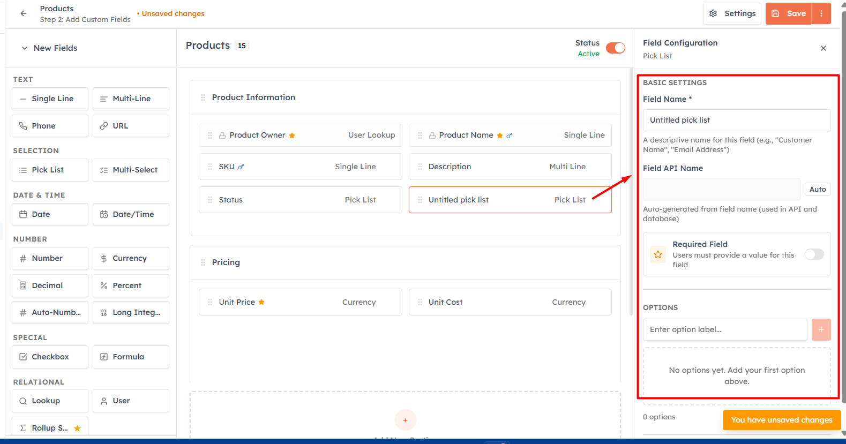
Task: Add a Date field type
Action: 50,214
